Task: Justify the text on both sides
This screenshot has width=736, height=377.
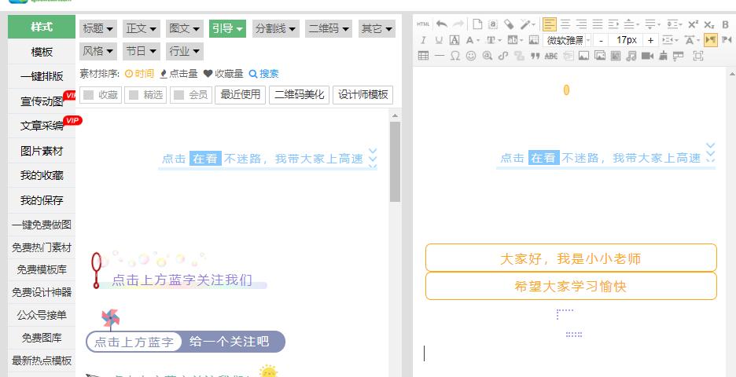Action: click(x=597, y=24)
